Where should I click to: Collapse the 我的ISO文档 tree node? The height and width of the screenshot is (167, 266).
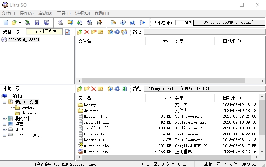(4, 102)
